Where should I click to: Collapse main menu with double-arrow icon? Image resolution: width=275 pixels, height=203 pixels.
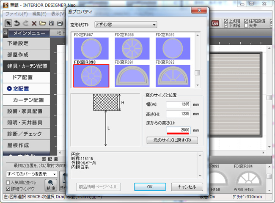coord(5,33)
